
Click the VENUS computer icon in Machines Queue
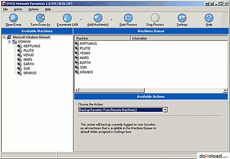pyautogui.click(x=77, y=53)
